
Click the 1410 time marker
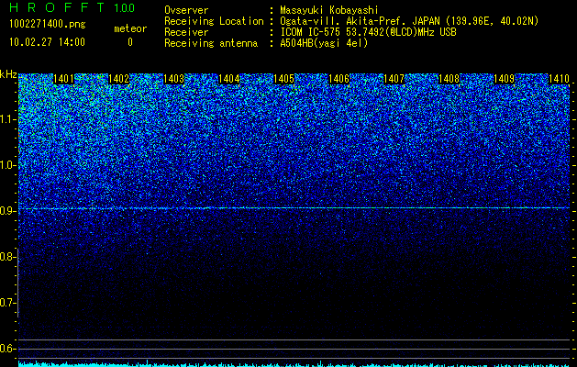click(559, 79)
